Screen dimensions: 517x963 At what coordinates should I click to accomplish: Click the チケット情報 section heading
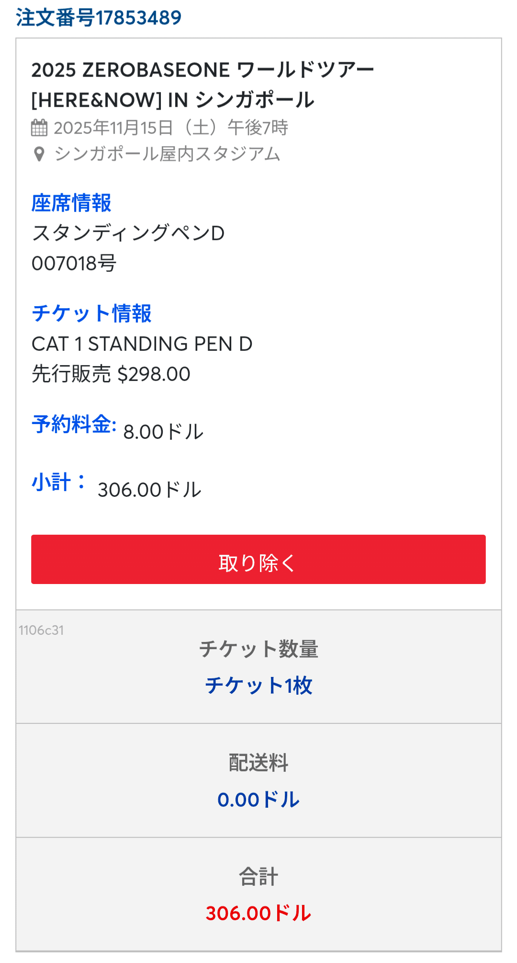pyautogui.click(x=91, y=314)
